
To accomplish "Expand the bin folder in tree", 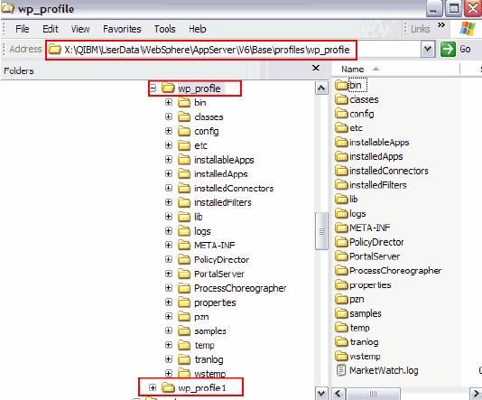I will (169, 102).
